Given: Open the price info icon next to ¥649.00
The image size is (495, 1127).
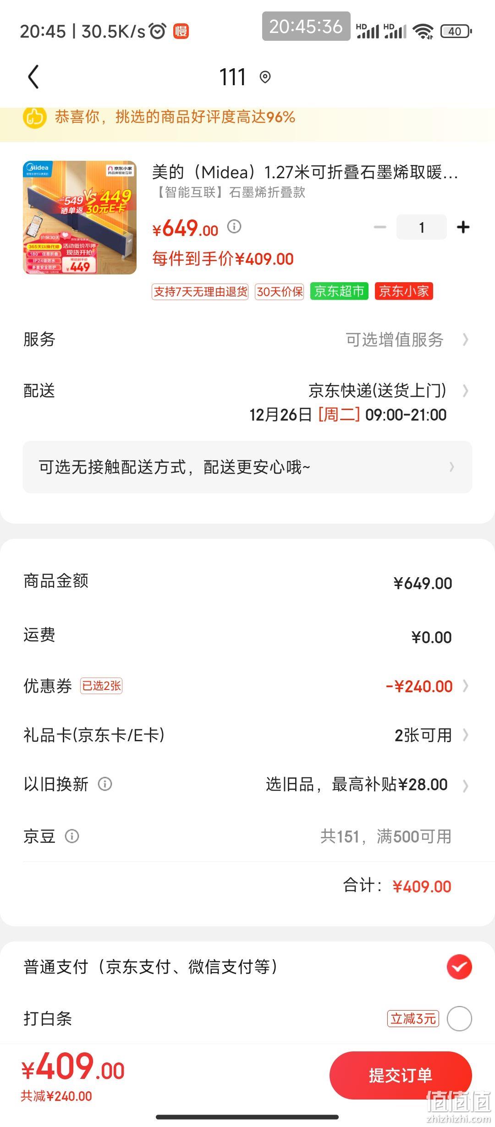Looking at the screenshot, I should pos(234,226).
